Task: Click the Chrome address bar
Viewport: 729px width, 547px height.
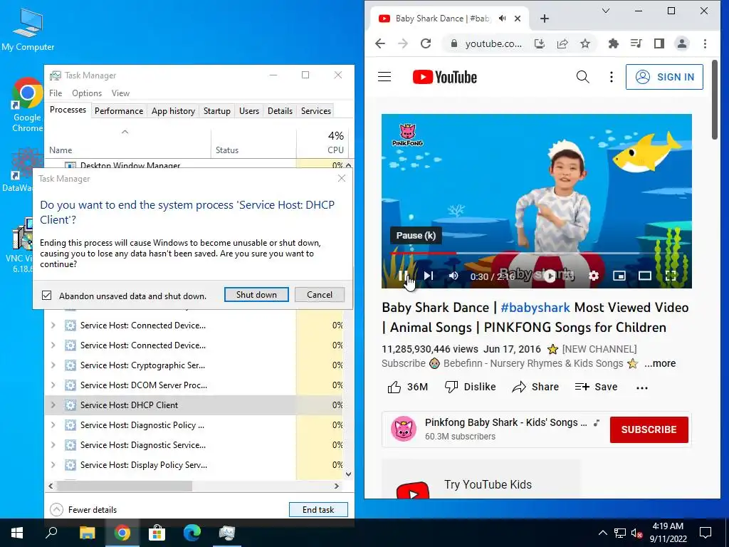Action: coord(493,43)
